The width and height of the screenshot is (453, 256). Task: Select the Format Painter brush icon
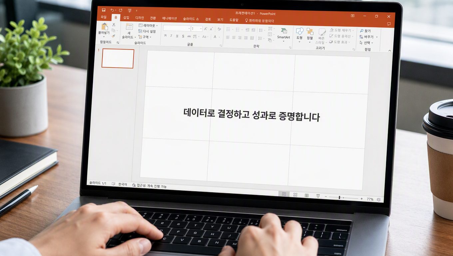pos(113,36)
